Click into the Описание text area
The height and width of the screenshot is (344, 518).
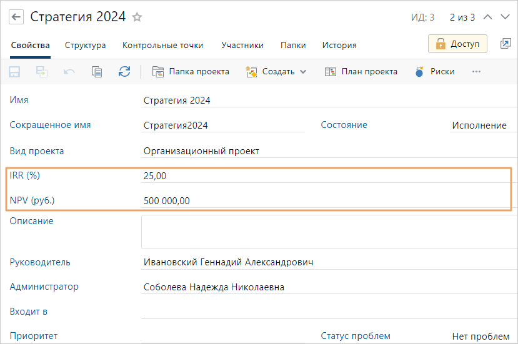point(325,232)
